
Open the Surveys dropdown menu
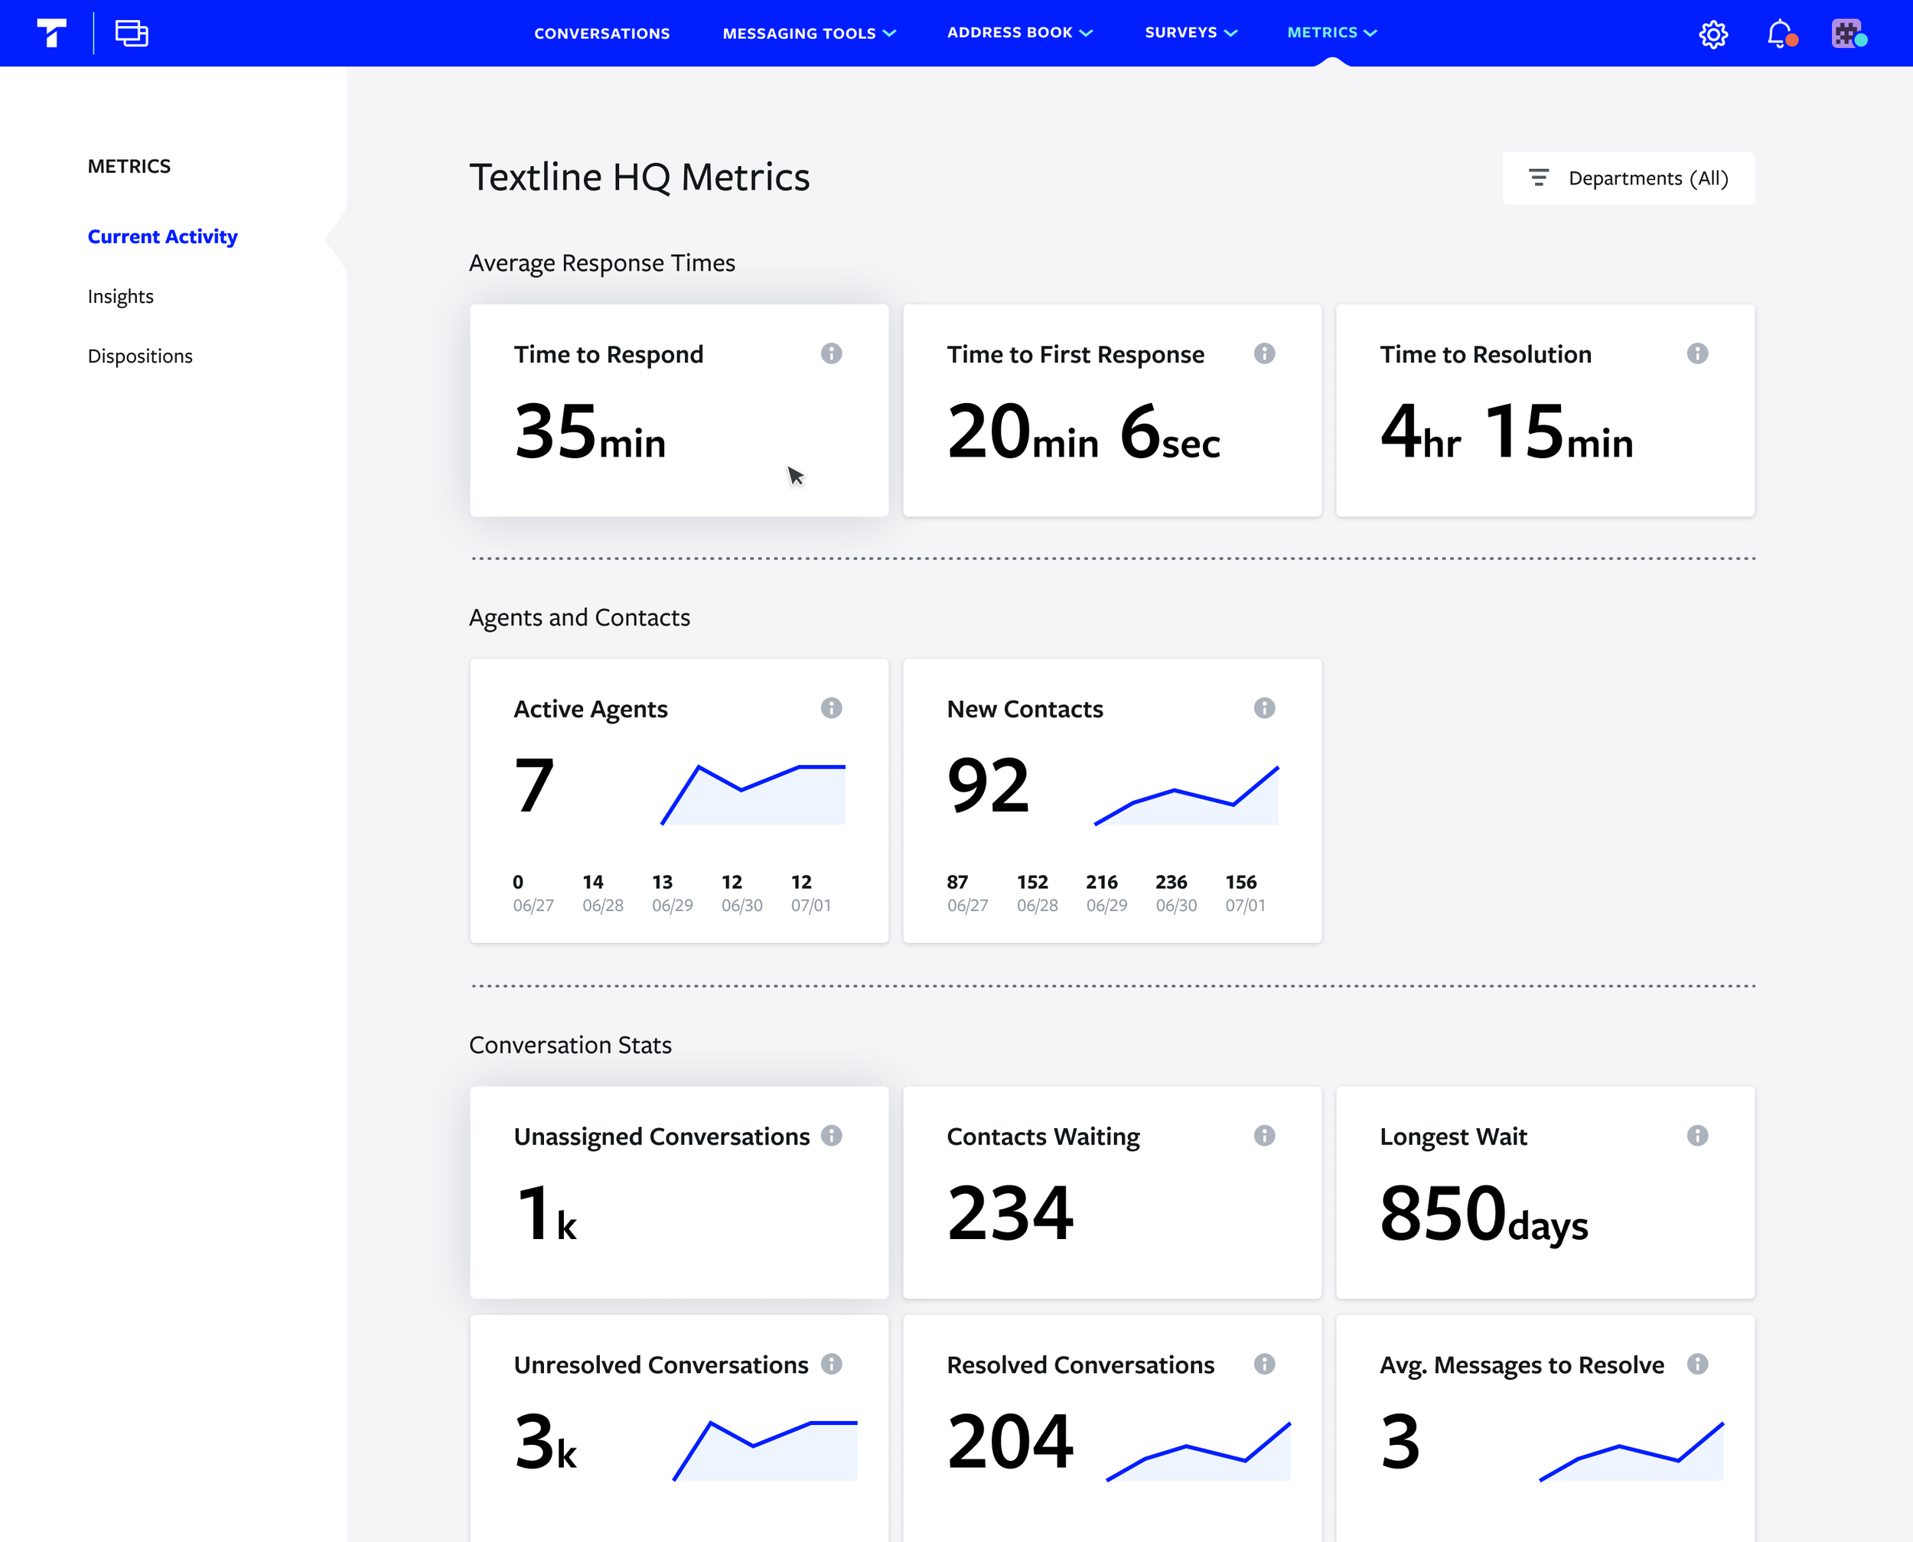pyautogui.click(x=1190, y=33)
